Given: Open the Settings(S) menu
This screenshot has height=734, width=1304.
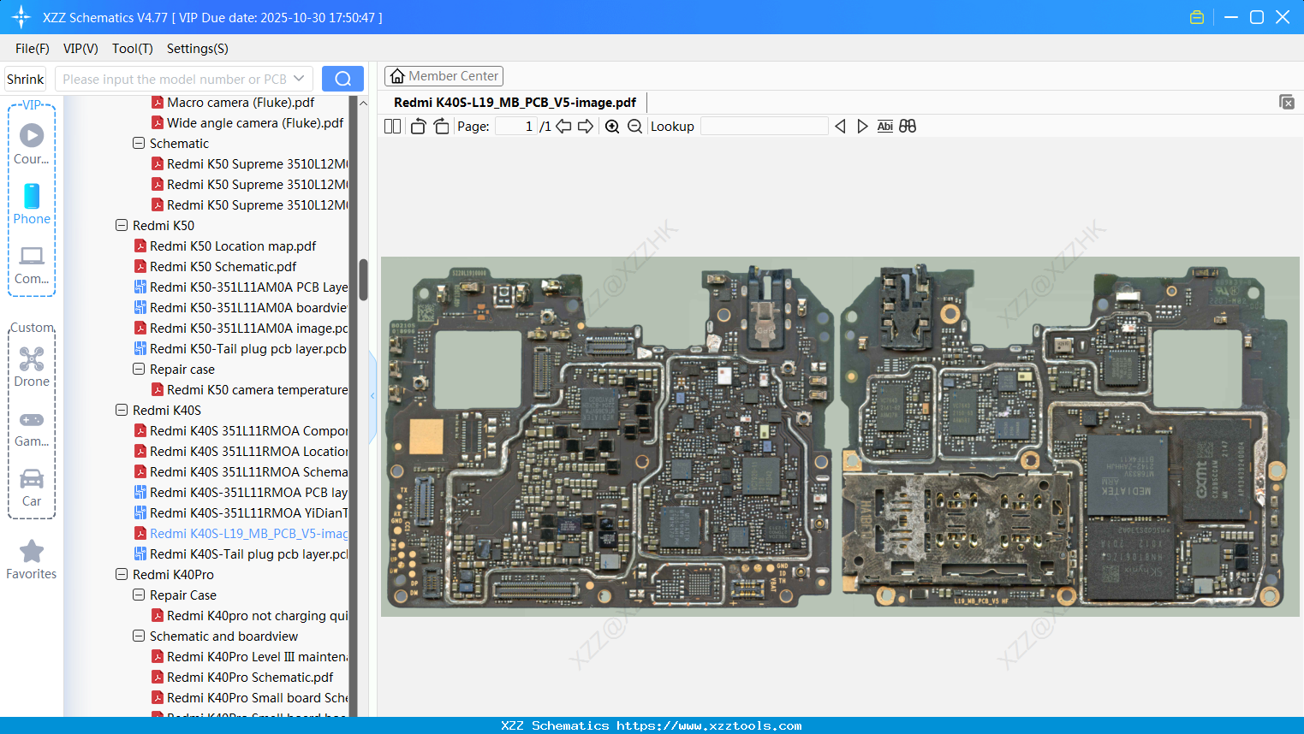Looking at the screenshot, I should pyautogui.click(x=197, y=49).
